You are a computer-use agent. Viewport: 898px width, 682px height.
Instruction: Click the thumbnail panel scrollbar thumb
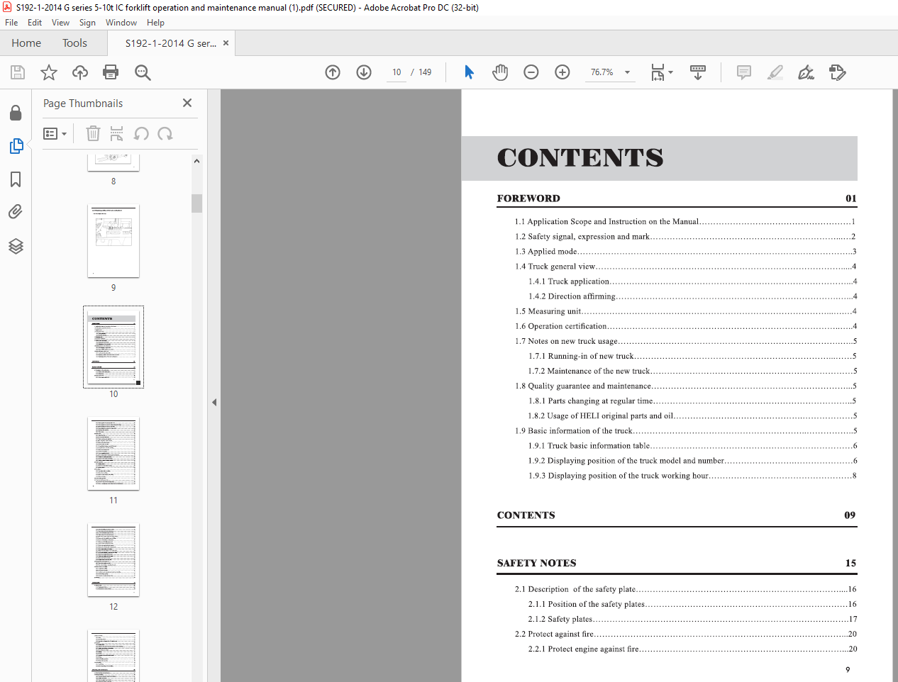pos(196,203)
